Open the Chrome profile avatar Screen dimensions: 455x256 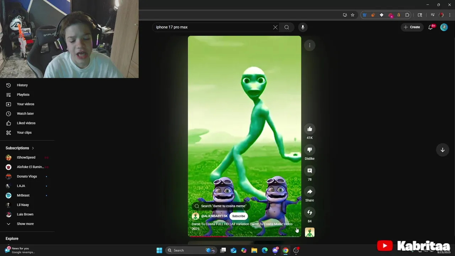click(x=441, y=15)
